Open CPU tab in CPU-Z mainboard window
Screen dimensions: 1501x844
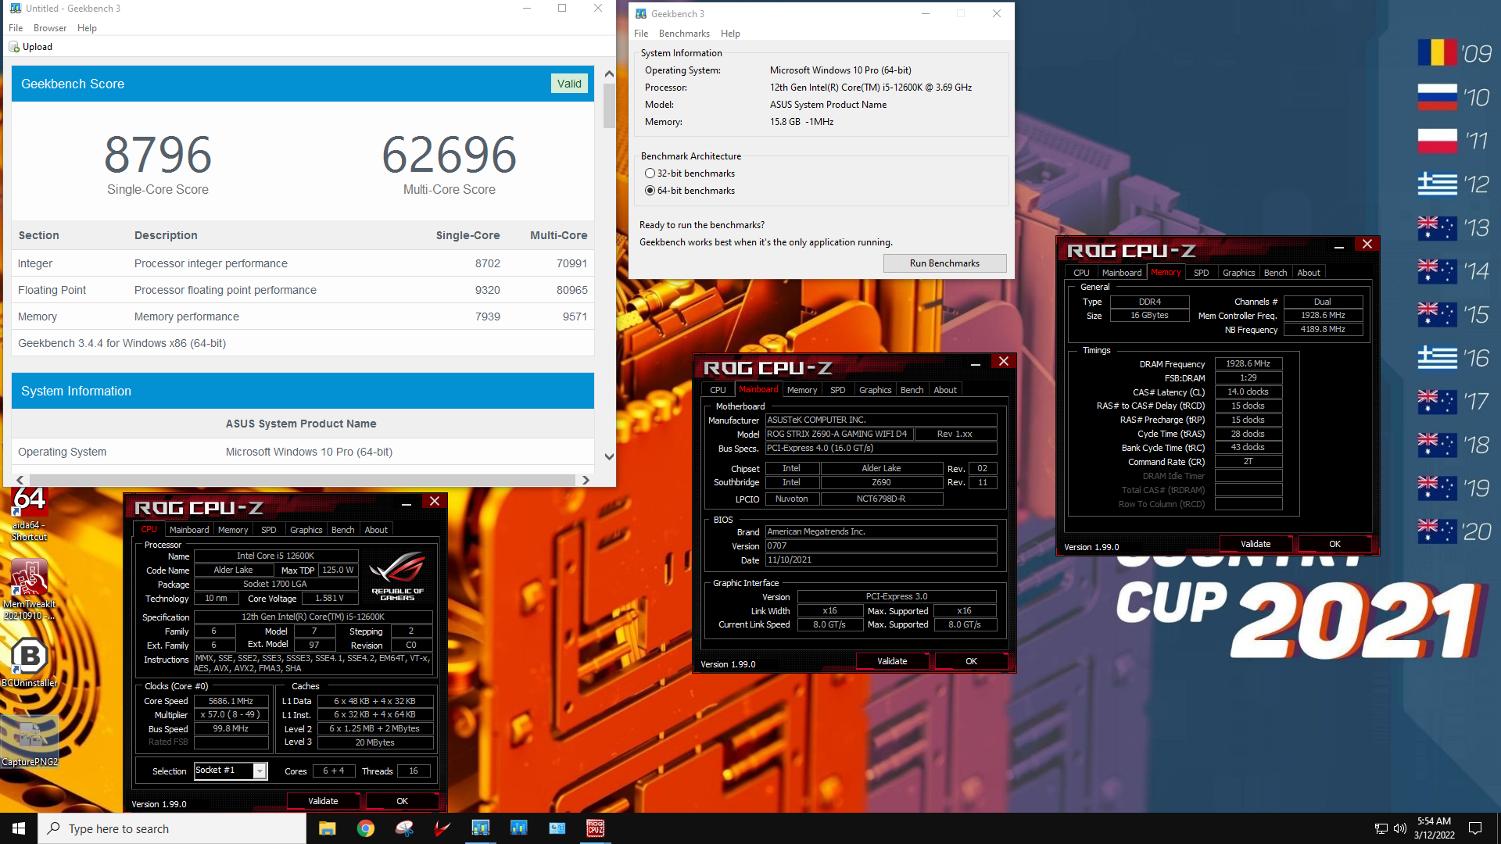718,390
